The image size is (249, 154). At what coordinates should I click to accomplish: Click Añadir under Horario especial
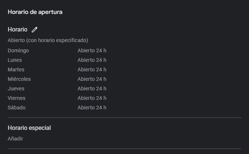tap(15, 139)
